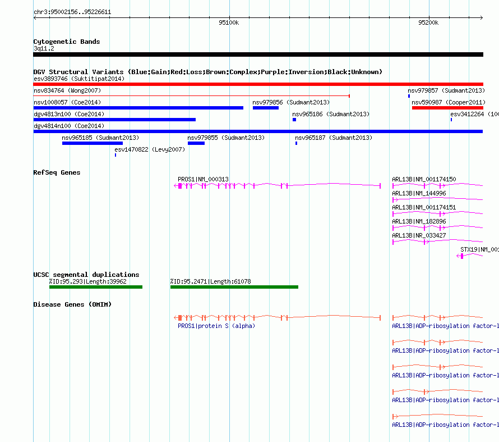This screenshot has width=499, height=442.
Task: Click the dgv4814n100 (Coe2014) label
Action: 69,126
